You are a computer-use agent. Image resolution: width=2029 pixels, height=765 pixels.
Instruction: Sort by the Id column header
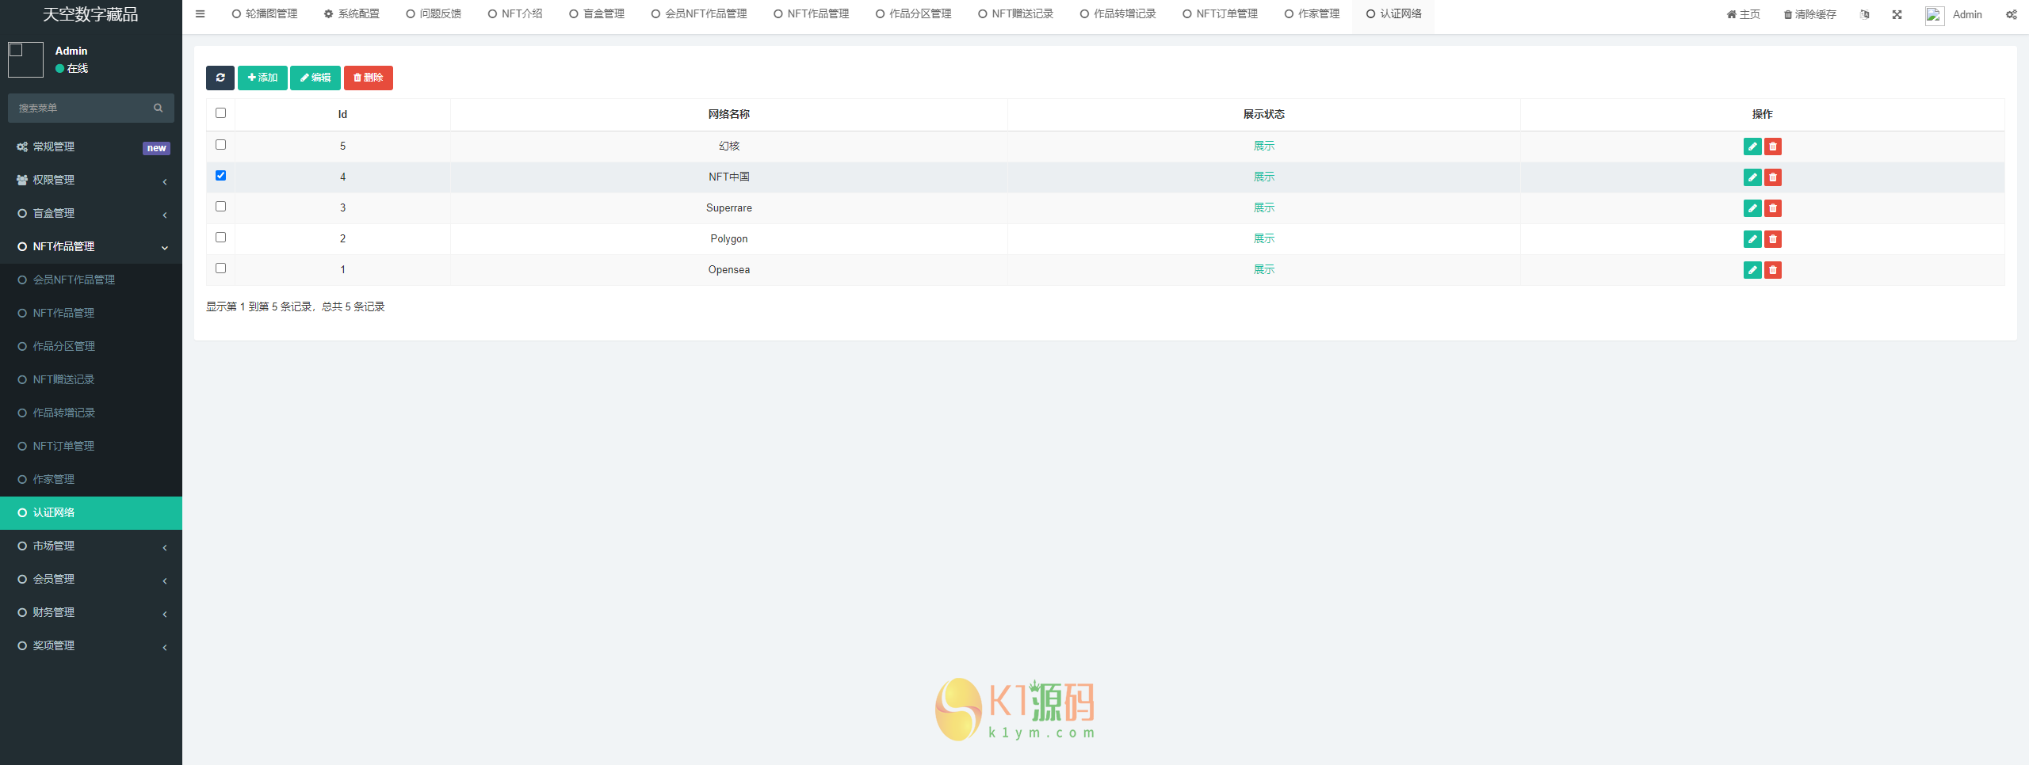click(x=342, y=114)
